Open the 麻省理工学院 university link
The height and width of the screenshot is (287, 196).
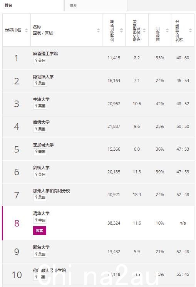click(45, 54)
